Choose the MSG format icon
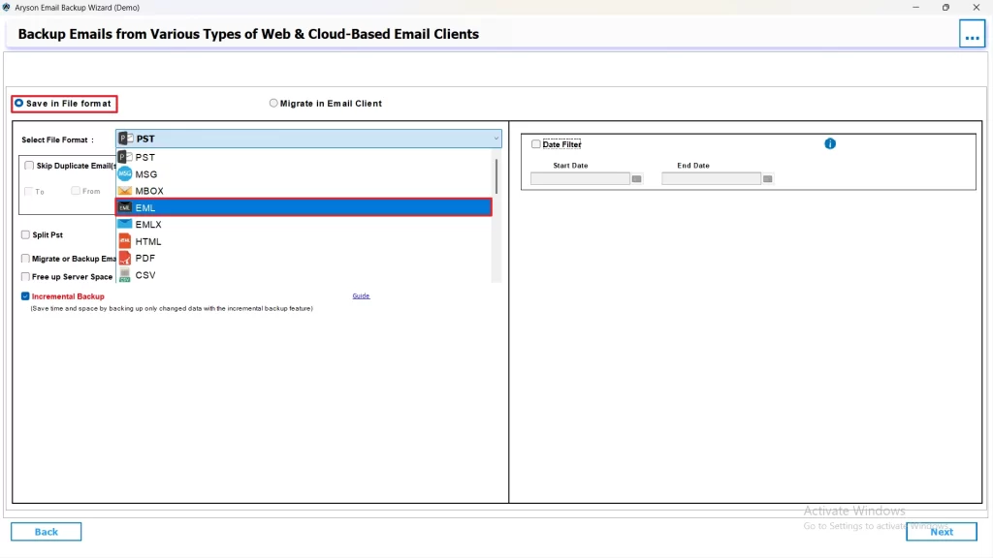 pyautogui.click(x=125, y=173)
